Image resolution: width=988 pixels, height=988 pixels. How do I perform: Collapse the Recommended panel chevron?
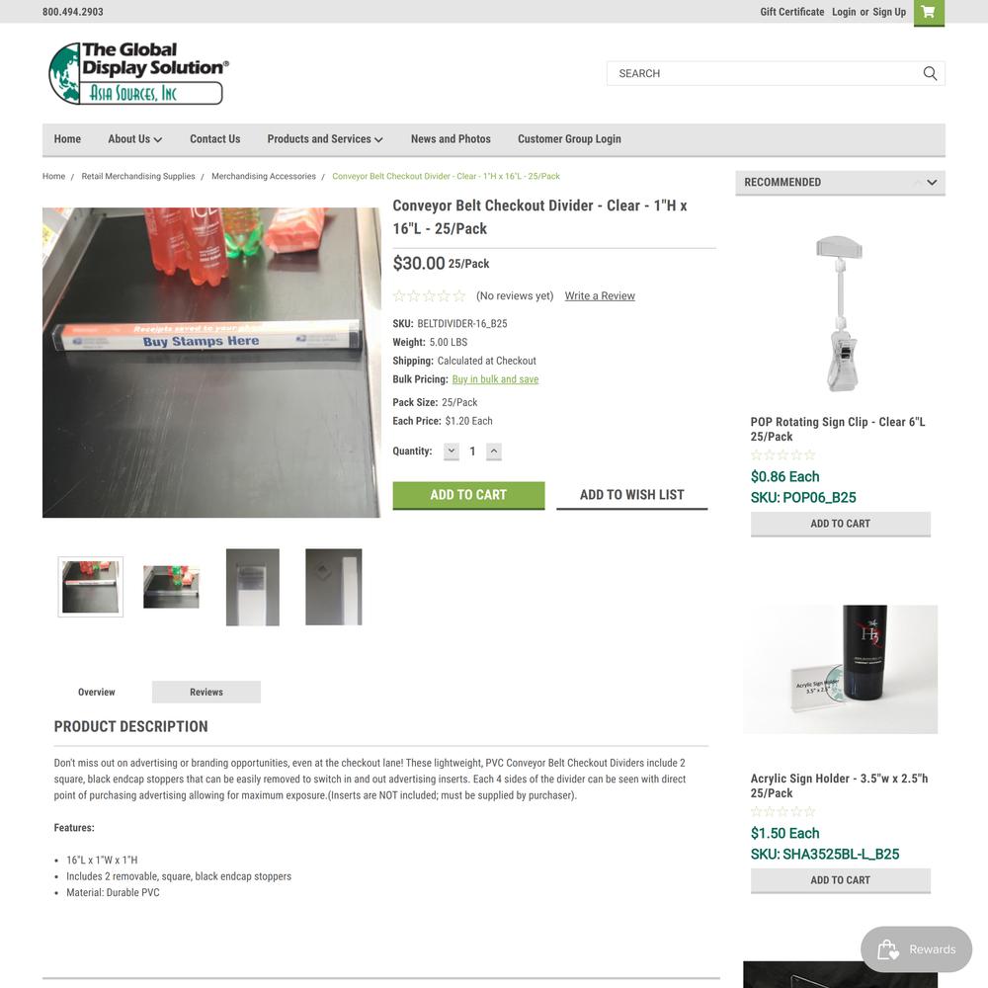(x=932, y=182)
